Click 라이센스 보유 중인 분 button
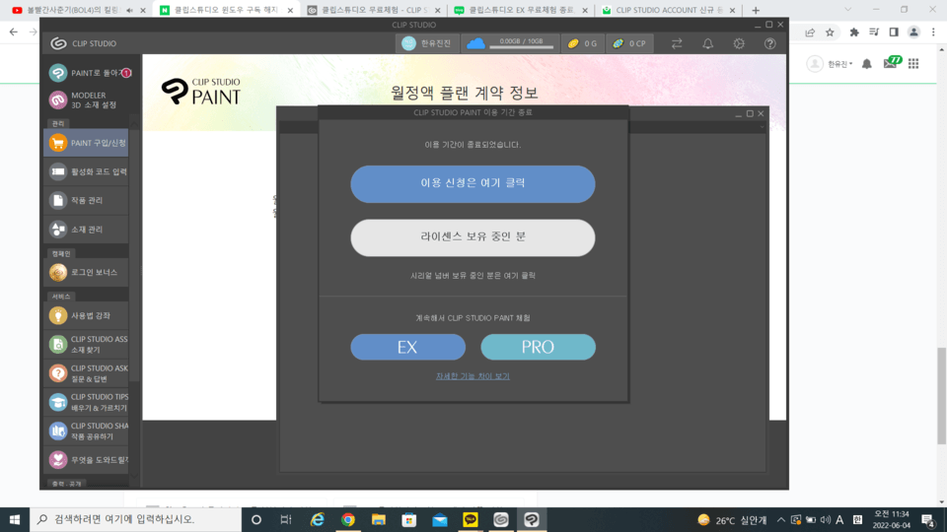The image size is (947, 532). click(x=473, y=237)
